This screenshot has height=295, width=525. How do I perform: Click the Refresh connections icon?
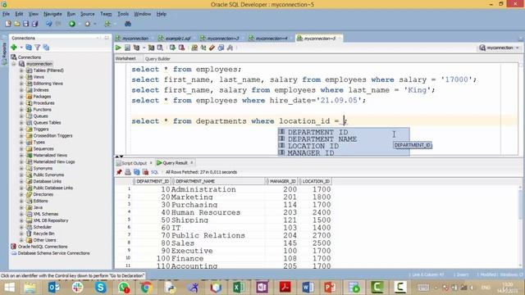click(29, 48)
